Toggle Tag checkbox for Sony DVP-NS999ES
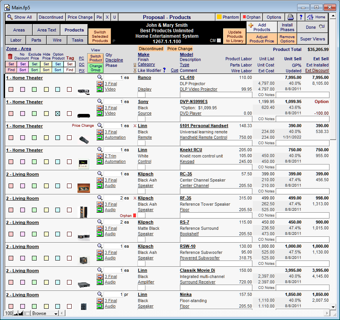This screenshot has width=340, height=320. 69,114
